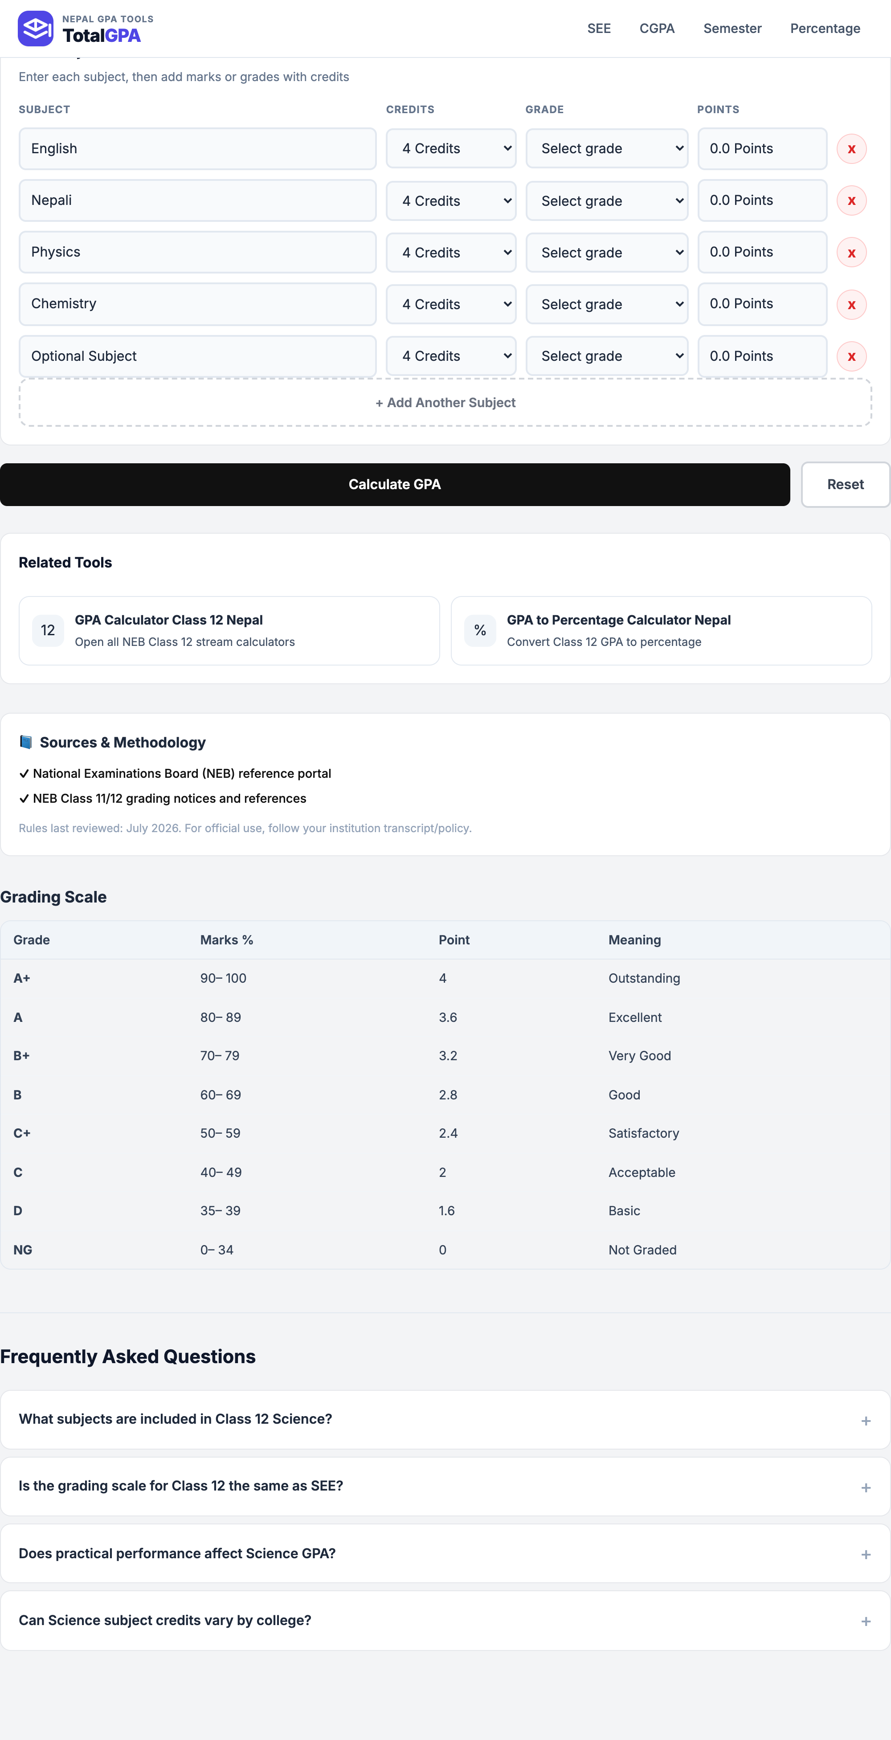
Task: Expand the Class 12 Science subjects FAQ
Action: [445, 1419]
